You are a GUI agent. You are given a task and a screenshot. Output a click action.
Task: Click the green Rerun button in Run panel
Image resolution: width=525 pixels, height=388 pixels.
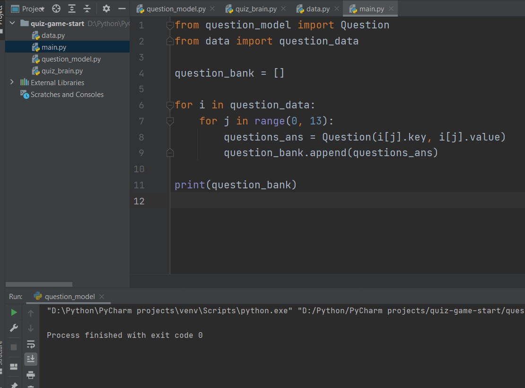coord(14,312)
